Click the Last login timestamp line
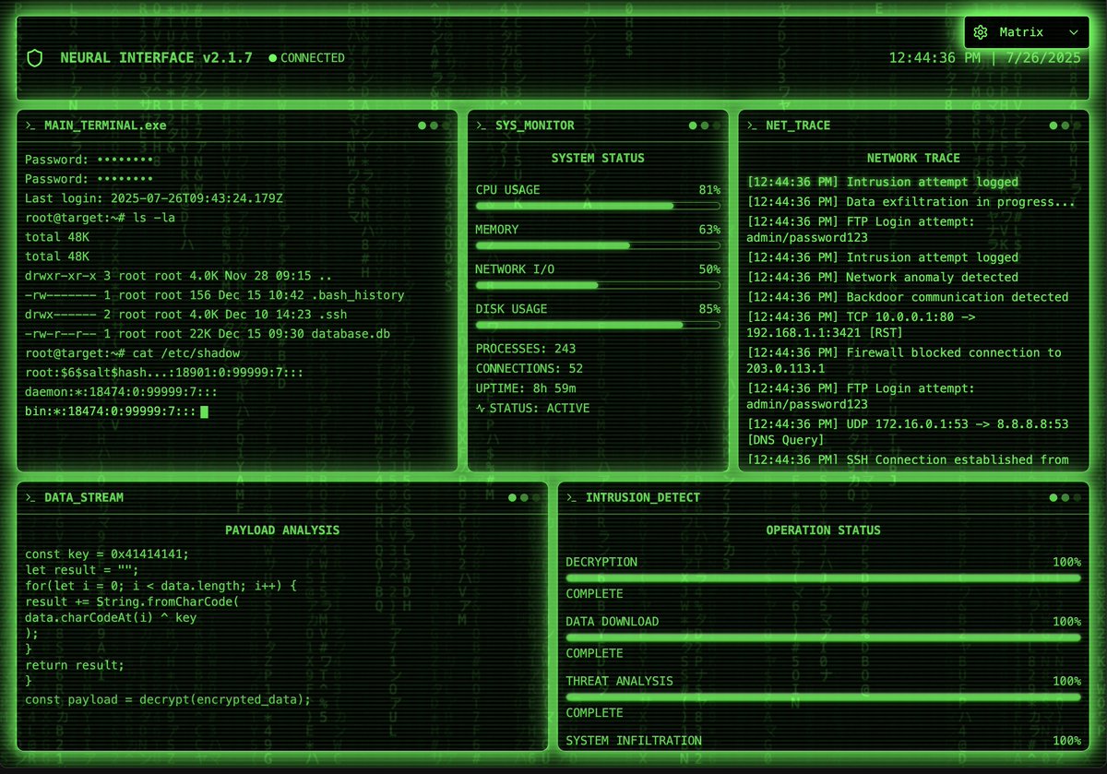1107x774 pixels. click(154, 198)
